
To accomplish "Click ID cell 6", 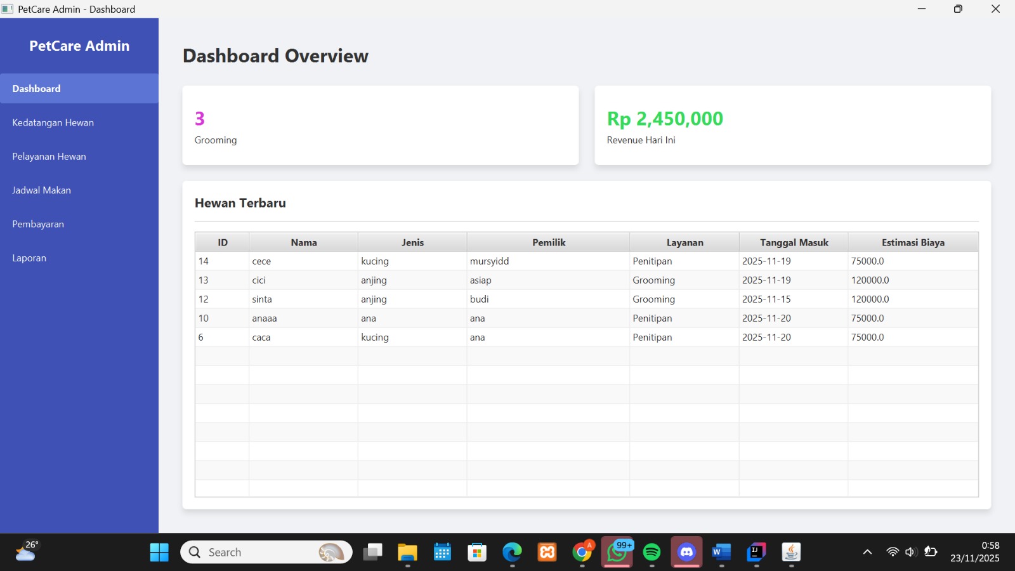I will (x=222, y=338).
